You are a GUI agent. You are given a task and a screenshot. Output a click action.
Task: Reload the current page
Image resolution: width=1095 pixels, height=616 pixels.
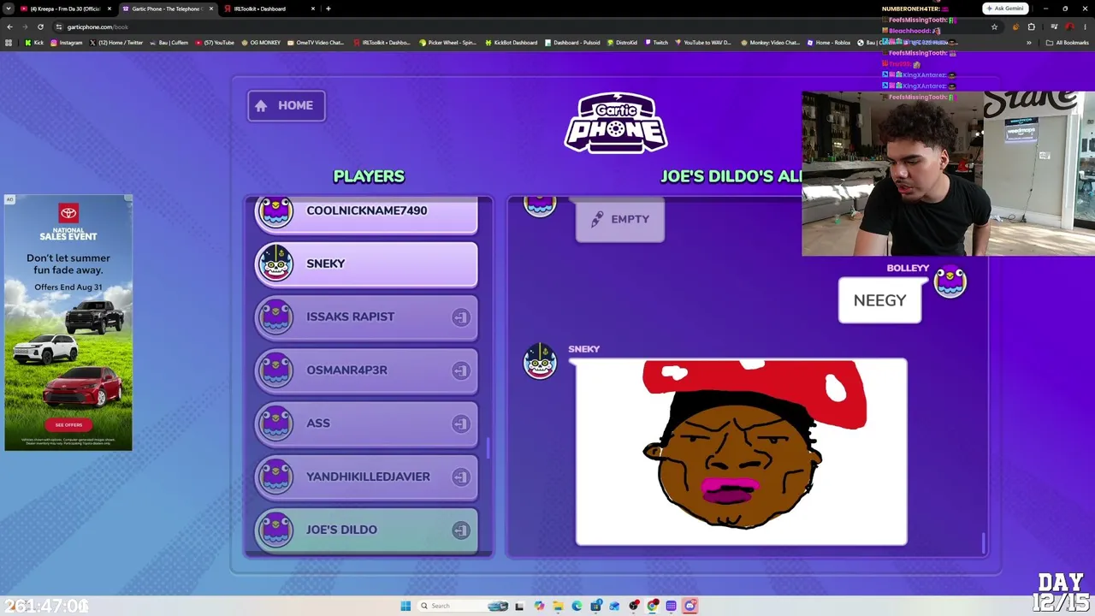click(x=40, y=27)
